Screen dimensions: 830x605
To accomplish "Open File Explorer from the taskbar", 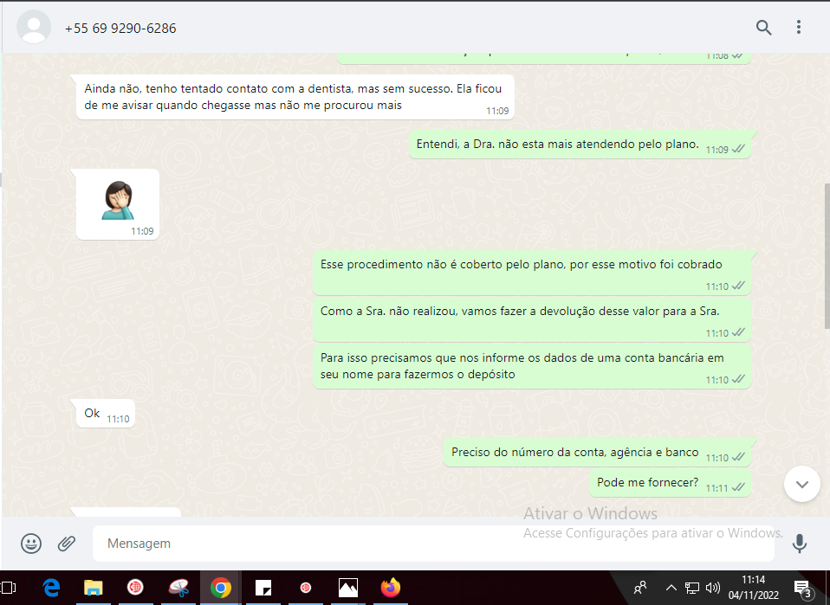I will click(94, 589).
